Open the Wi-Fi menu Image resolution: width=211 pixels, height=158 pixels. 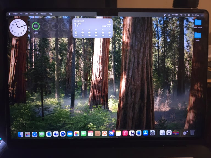click(x=181, y=15)
